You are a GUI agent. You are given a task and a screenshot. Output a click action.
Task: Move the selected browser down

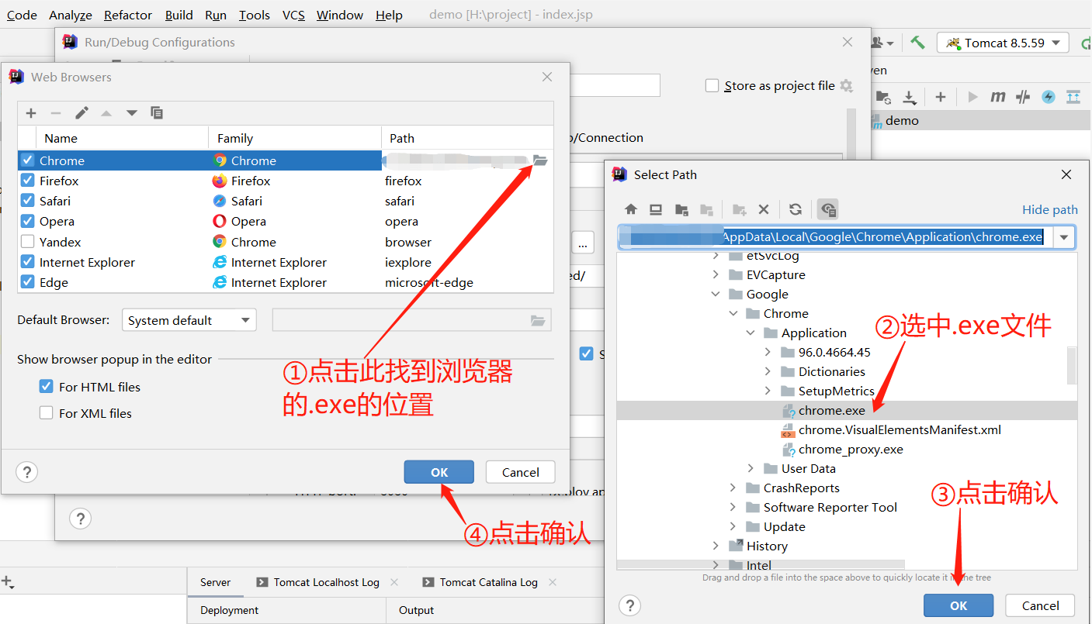pos(132,113)
